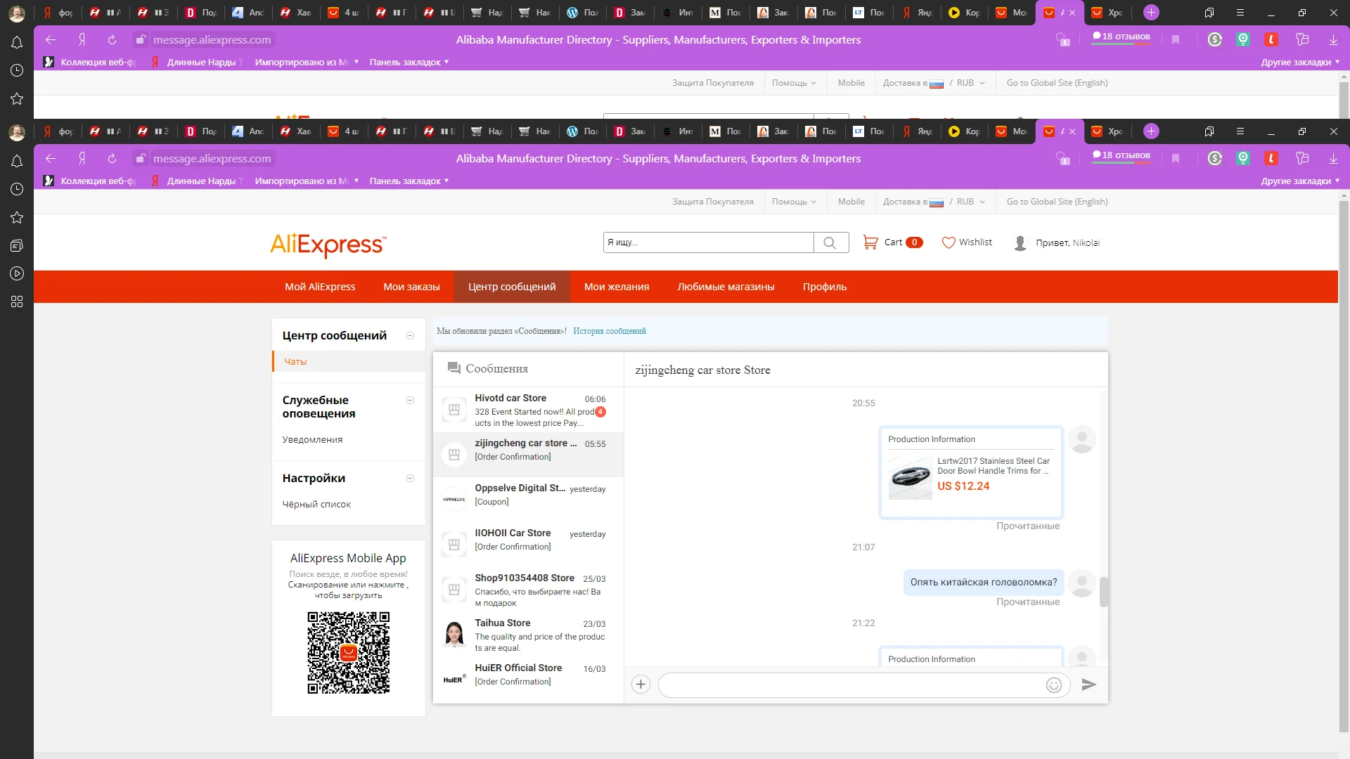1350x759 pixels.
Task: Open the История сообщений link
Action: pyautogui.click(x=609, y=331)
